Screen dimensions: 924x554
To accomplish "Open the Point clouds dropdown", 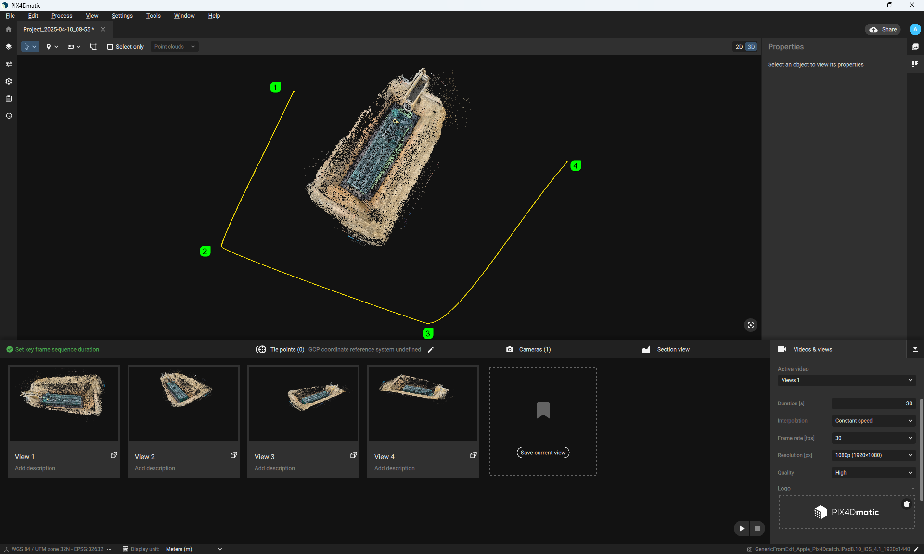I will [174, 47].
